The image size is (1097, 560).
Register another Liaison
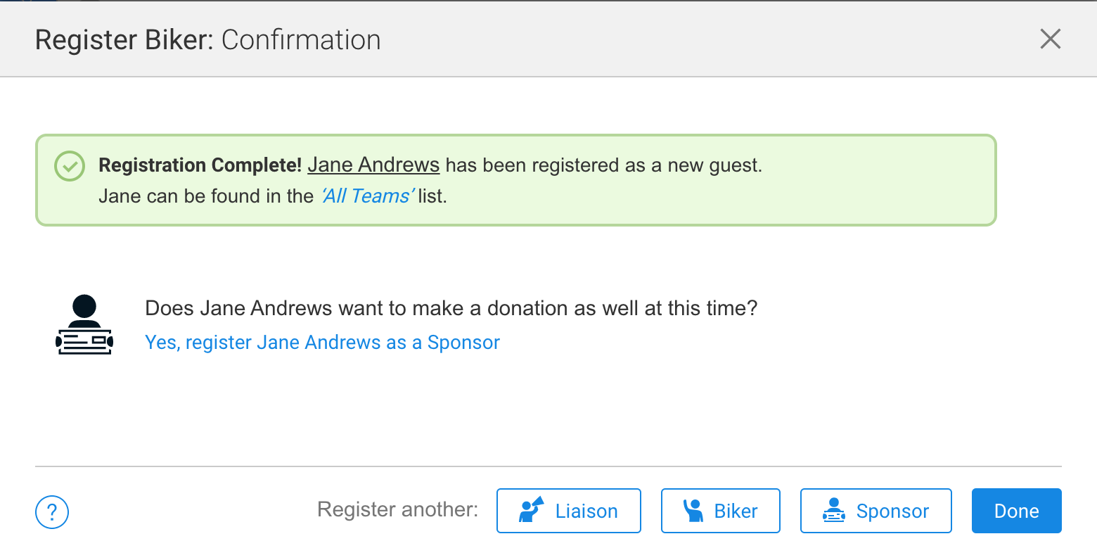[x=569, y=511]
